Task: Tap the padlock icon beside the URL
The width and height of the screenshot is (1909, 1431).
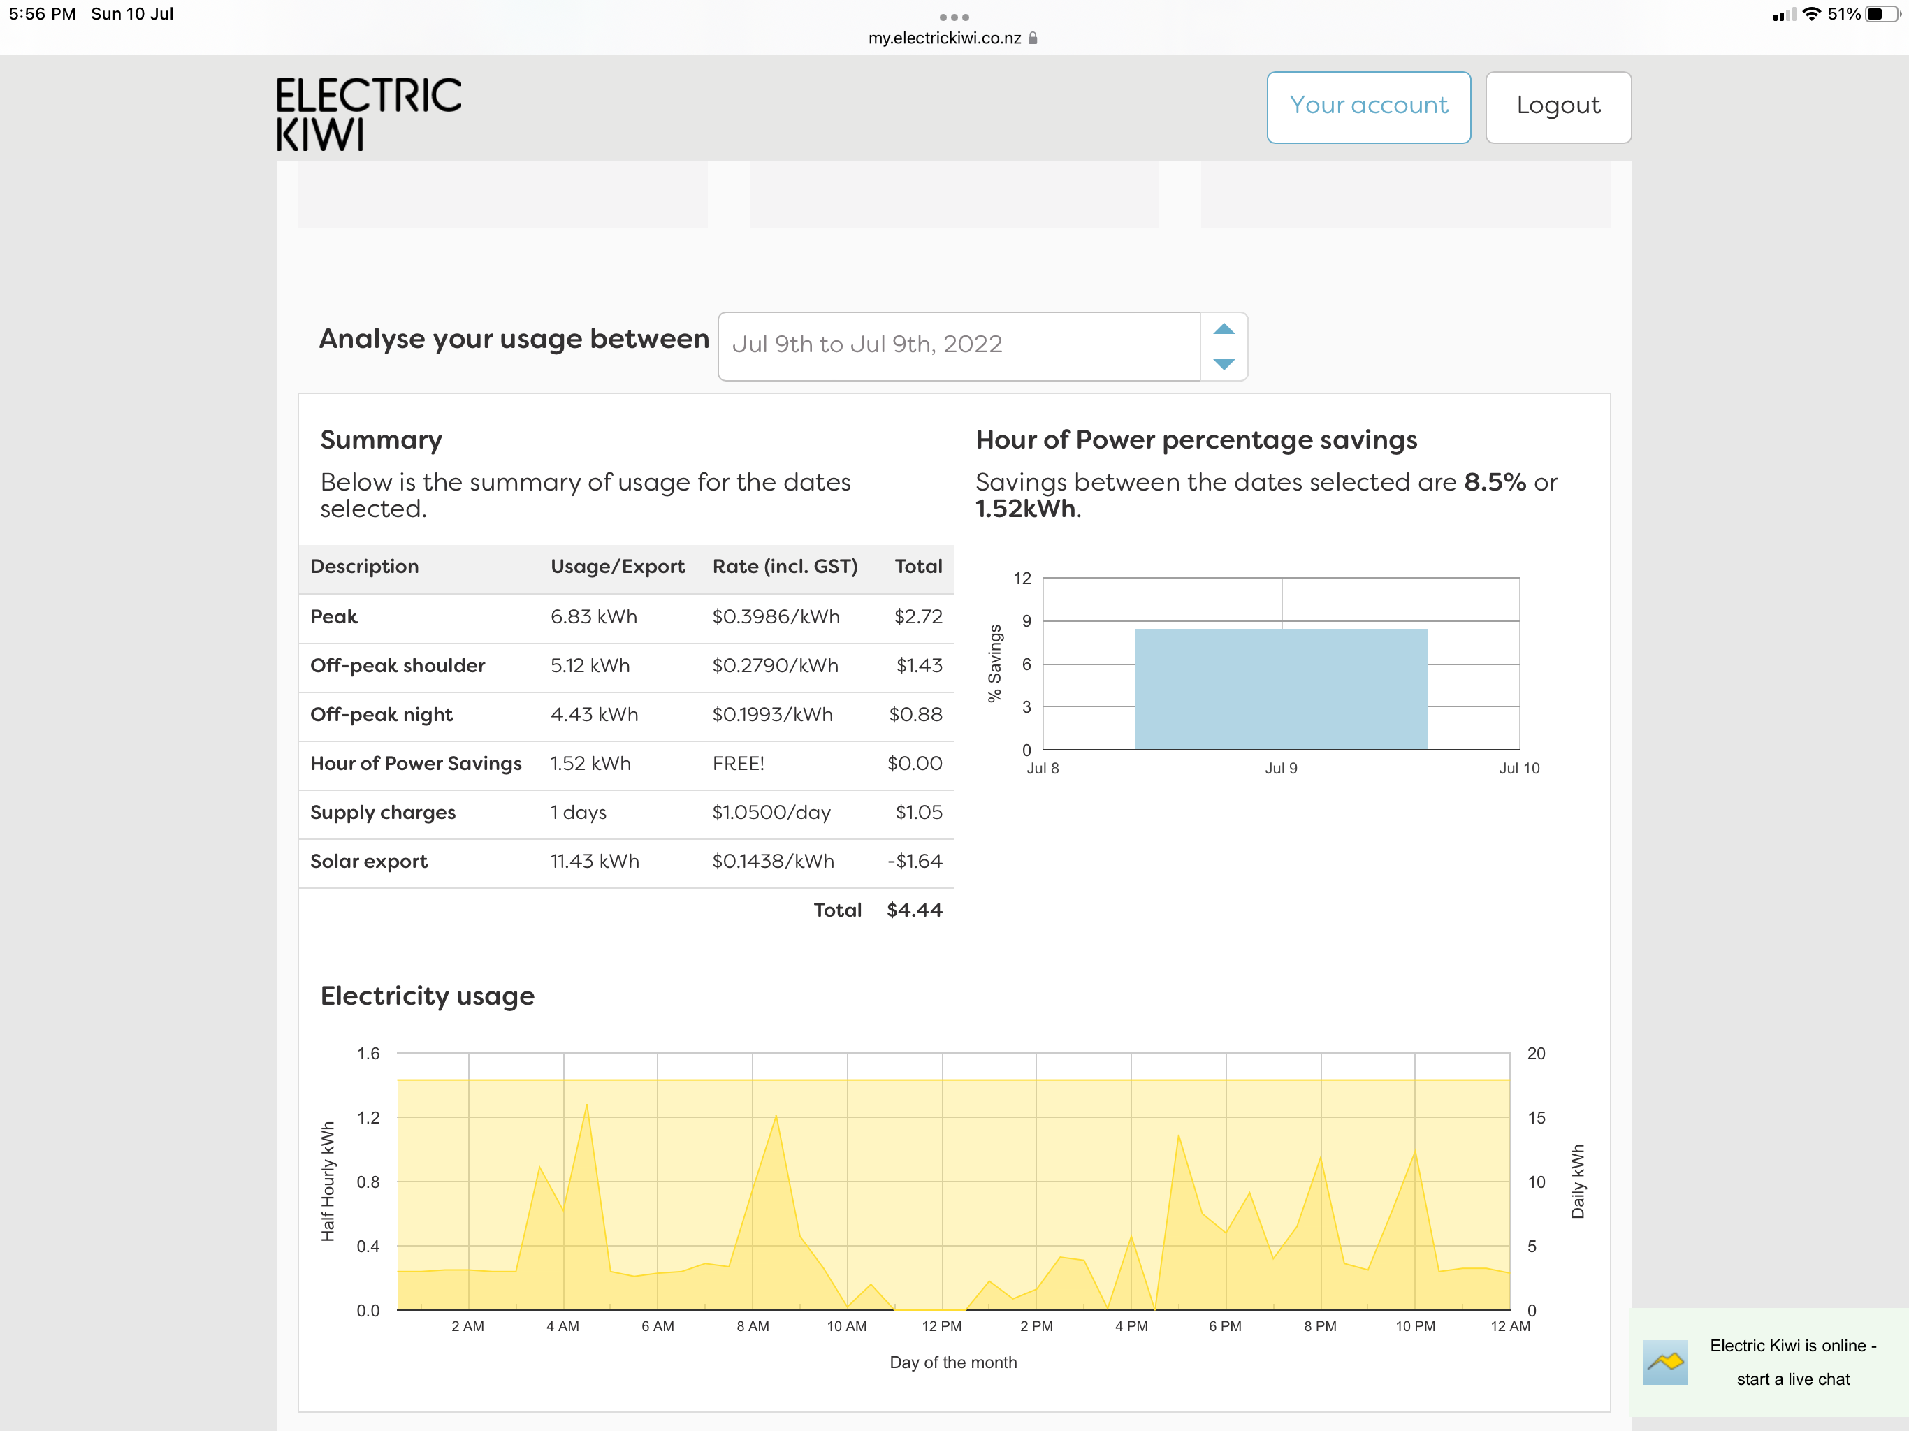Action: (1032, 38)
